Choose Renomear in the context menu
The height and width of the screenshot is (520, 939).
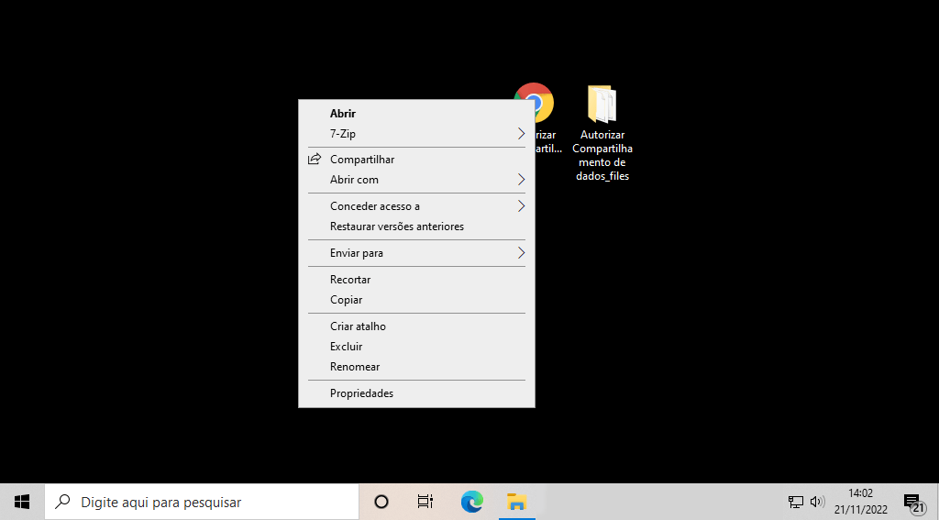click(355, 367)
